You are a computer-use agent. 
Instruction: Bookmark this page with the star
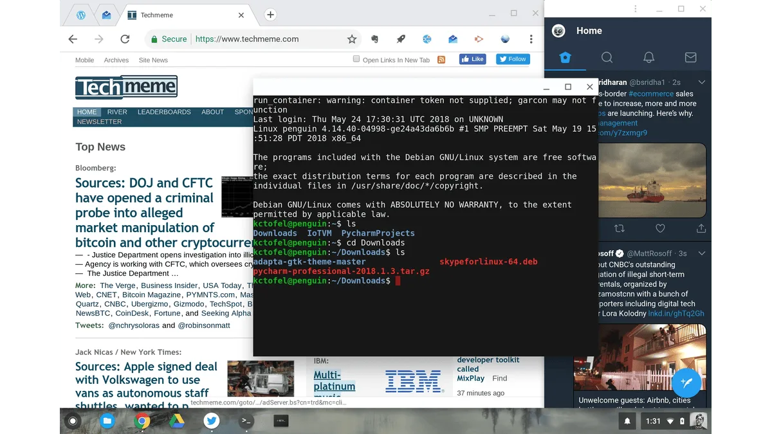[x=352, y=39]
